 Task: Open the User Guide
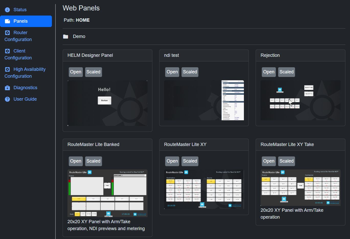26,99
